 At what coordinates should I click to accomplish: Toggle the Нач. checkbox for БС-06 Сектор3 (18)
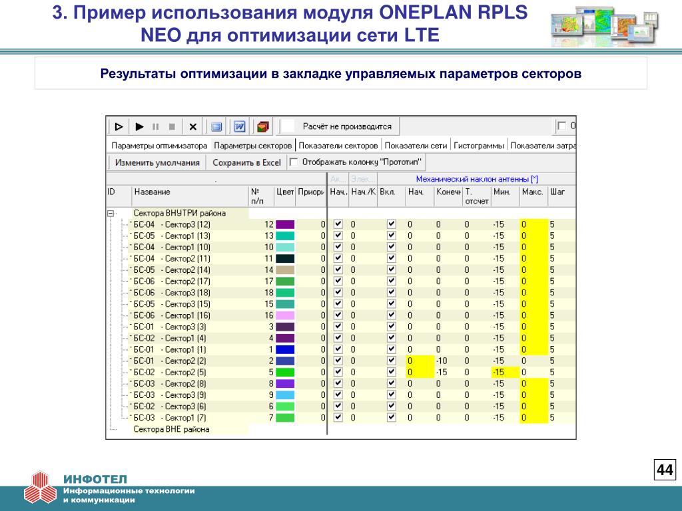[338, 293]
